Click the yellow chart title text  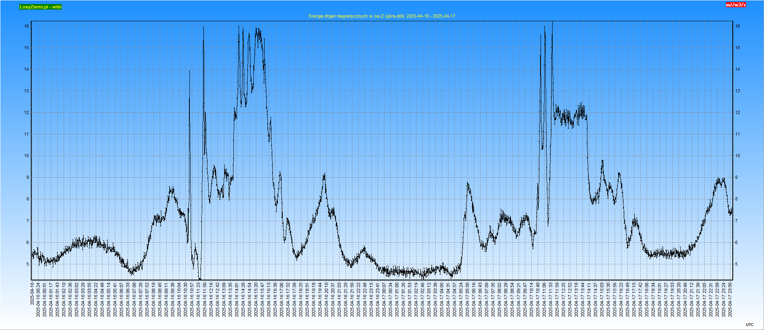point(382,16)
